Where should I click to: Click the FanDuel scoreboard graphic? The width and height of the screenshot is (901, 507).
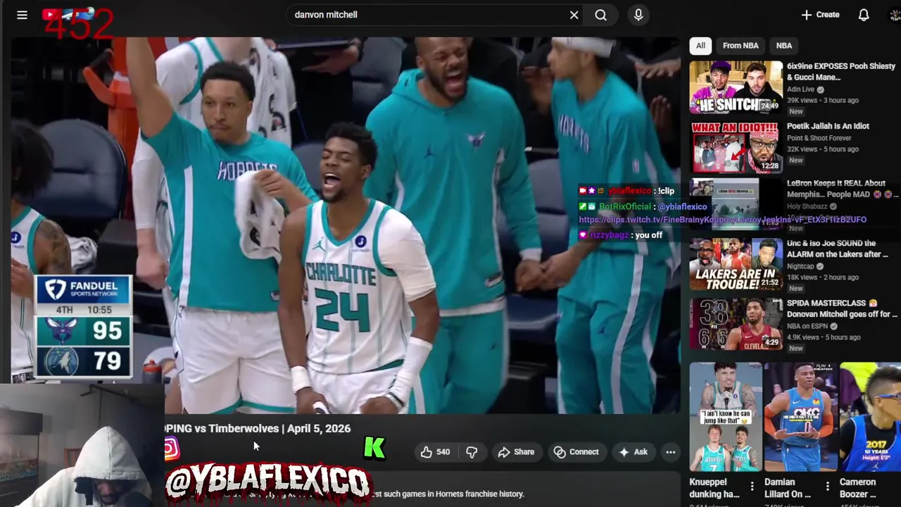83,327
